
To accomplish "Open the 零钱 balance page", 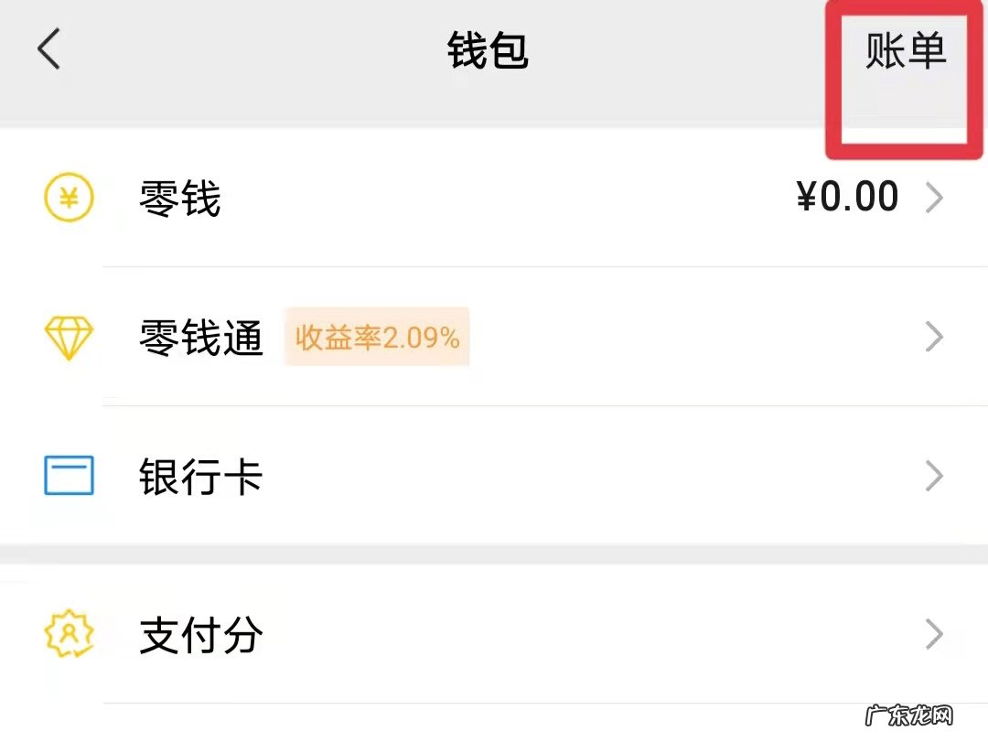I will (x=179, y=199).
